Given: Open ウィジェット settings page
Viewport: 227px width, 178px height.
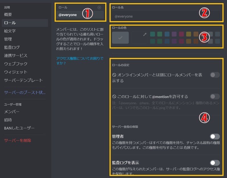Looking at the screenshot, I should pyautogui.click(x=25, y=72).
